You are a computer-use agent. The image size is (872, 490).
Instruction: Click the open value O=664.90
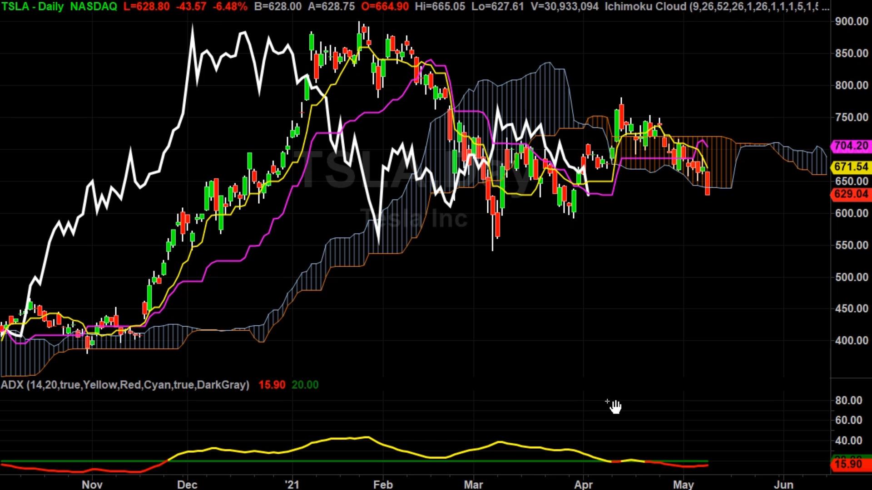pyautogui.click(x=385, y=7)
